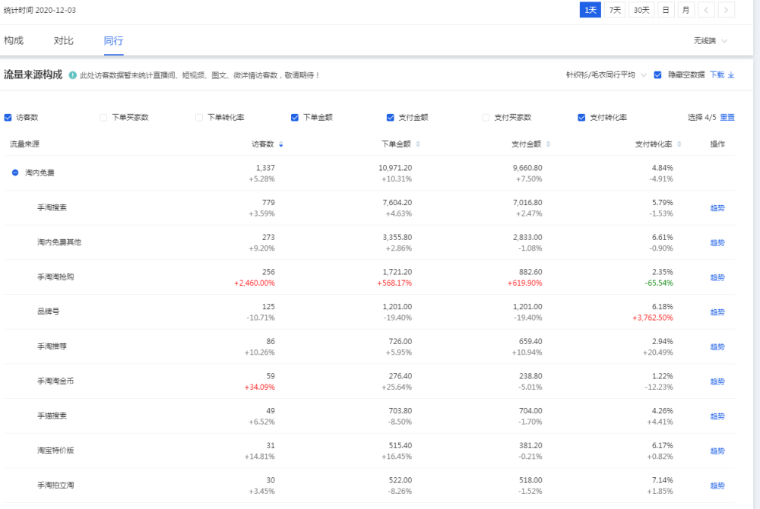Open 趋势 link for 手淘搜索 row
The image size is (760, 509).
click(x=717, y=208)
